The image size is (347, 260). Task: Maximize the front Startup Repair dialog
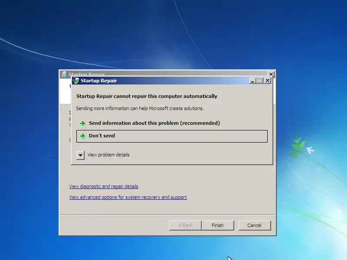coord(260,81)
